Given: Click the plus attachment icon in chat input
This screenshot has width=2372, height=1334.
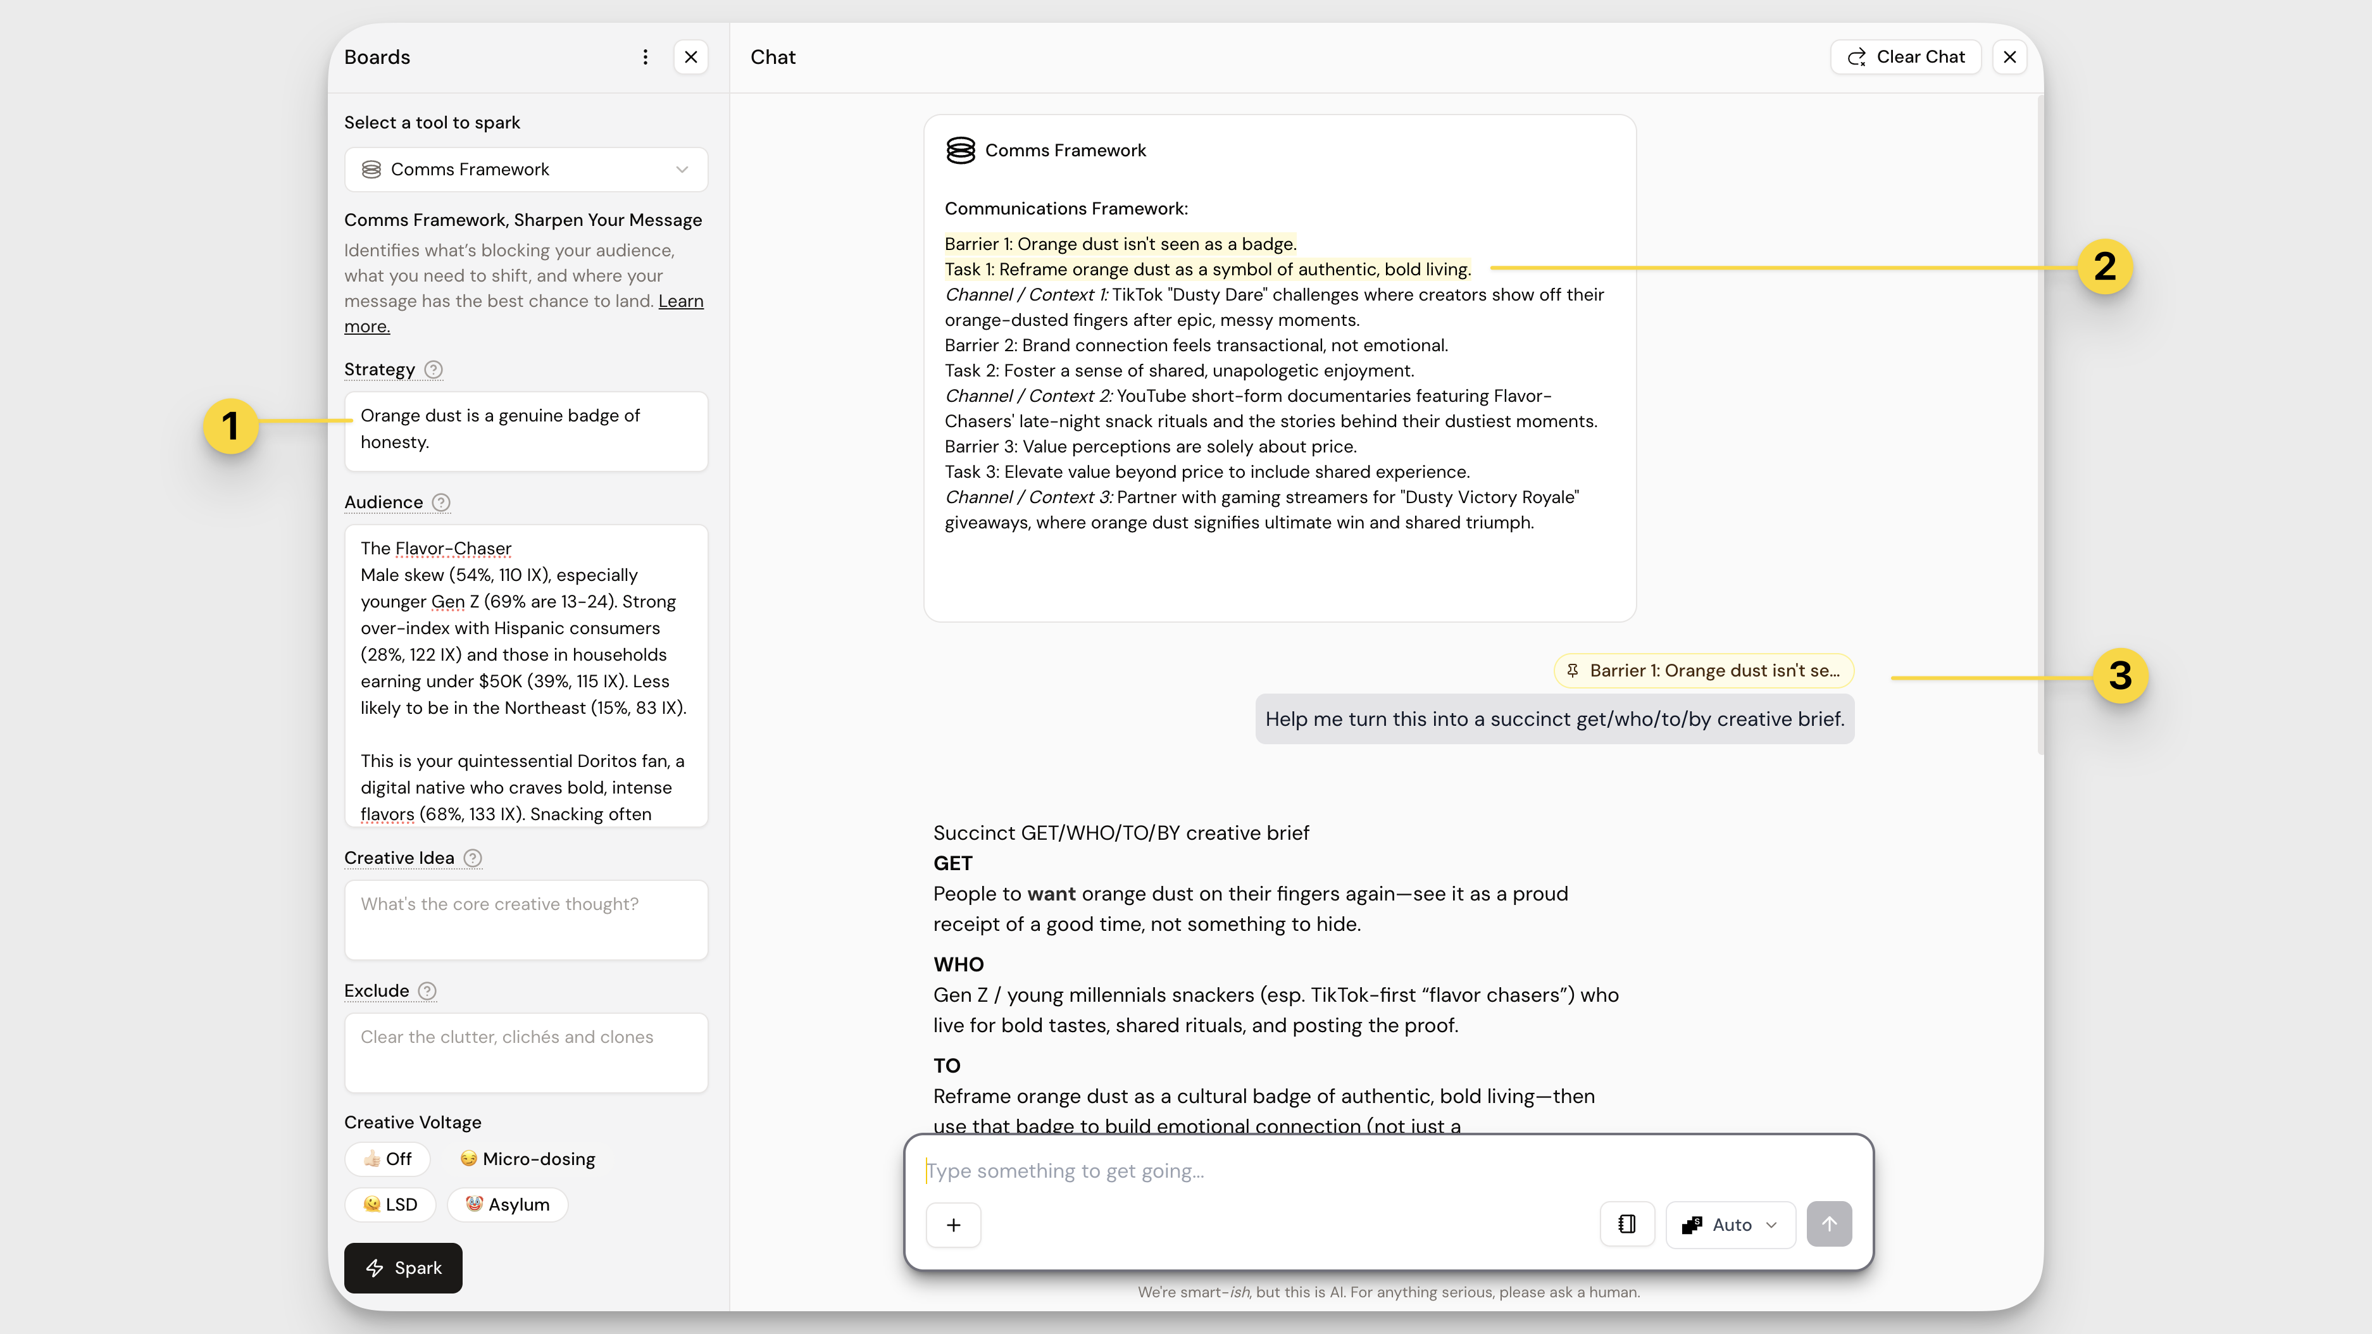Looking at the screenshot, I should pos(953,1225).
